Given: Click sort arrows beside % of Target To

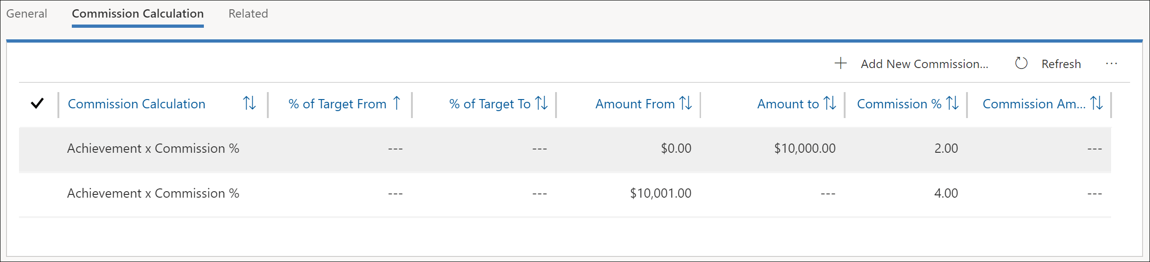Looking at the screenshot, I should (541, 103).
